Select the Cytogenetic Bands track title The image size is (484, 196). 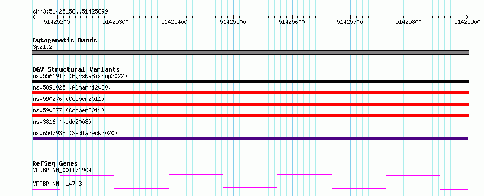pos(65,40)
